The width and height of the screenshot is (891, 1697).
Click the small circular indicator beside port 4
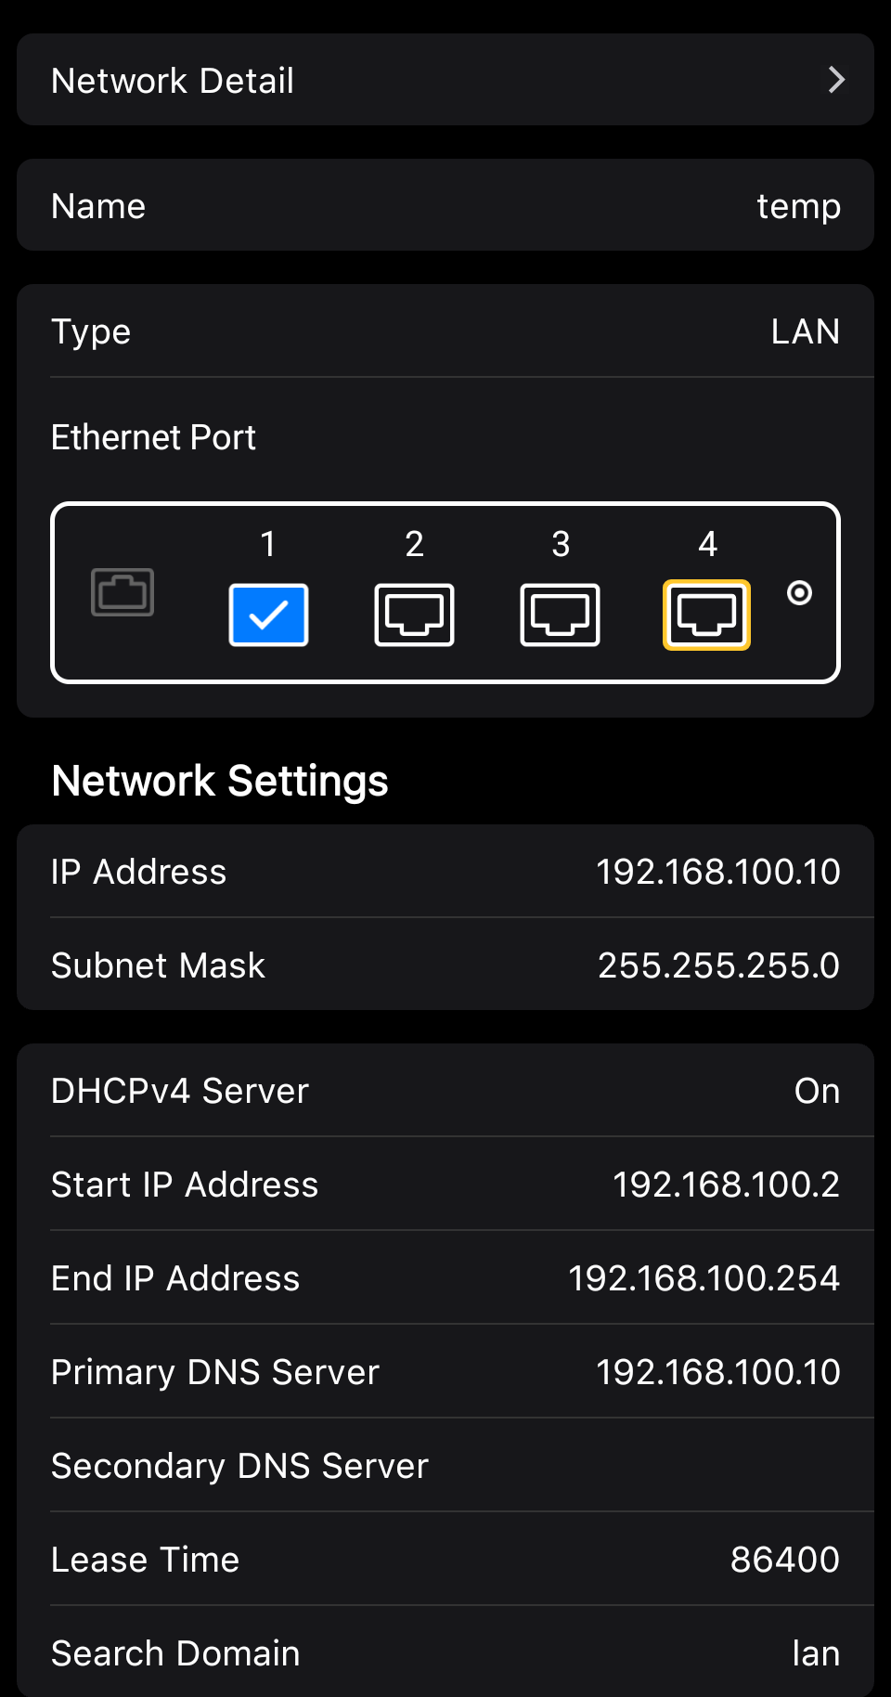799,593
